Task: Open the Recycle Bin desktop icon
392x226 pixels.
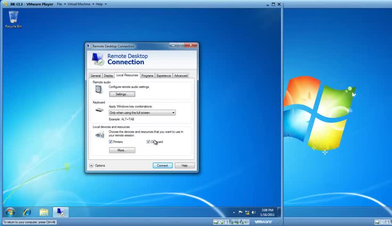Action: coord(14,19)
